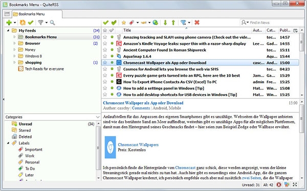Open news filter dropdown arrow
This screenshot has width=307, height=191.
(x=189, y=22)
